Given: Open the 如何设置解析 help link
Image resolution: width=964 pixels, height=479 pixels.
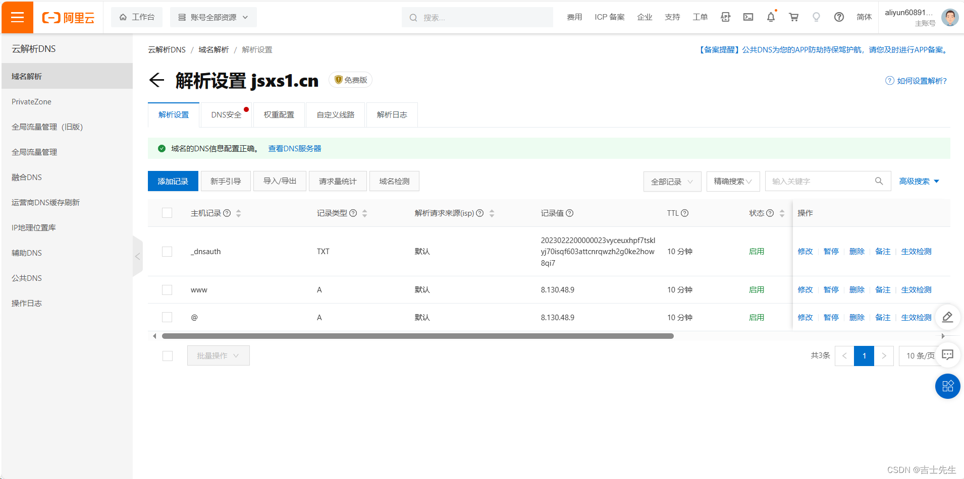Looking at the screenshot, I should click(917, 81).
